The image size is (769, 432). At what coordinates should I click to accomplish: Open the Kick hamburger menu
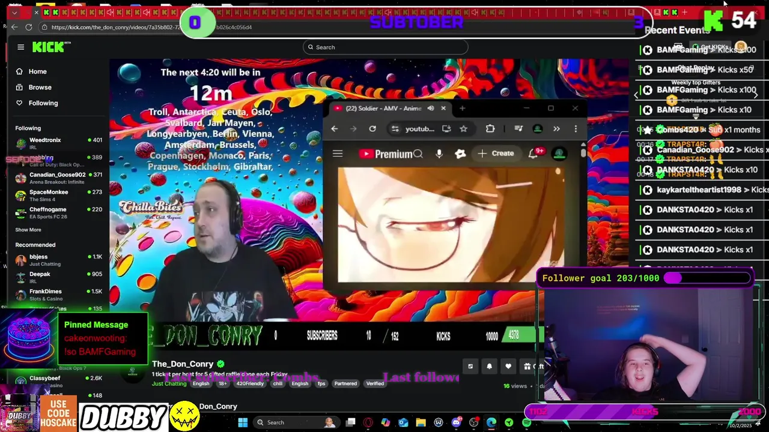point(20,47)
